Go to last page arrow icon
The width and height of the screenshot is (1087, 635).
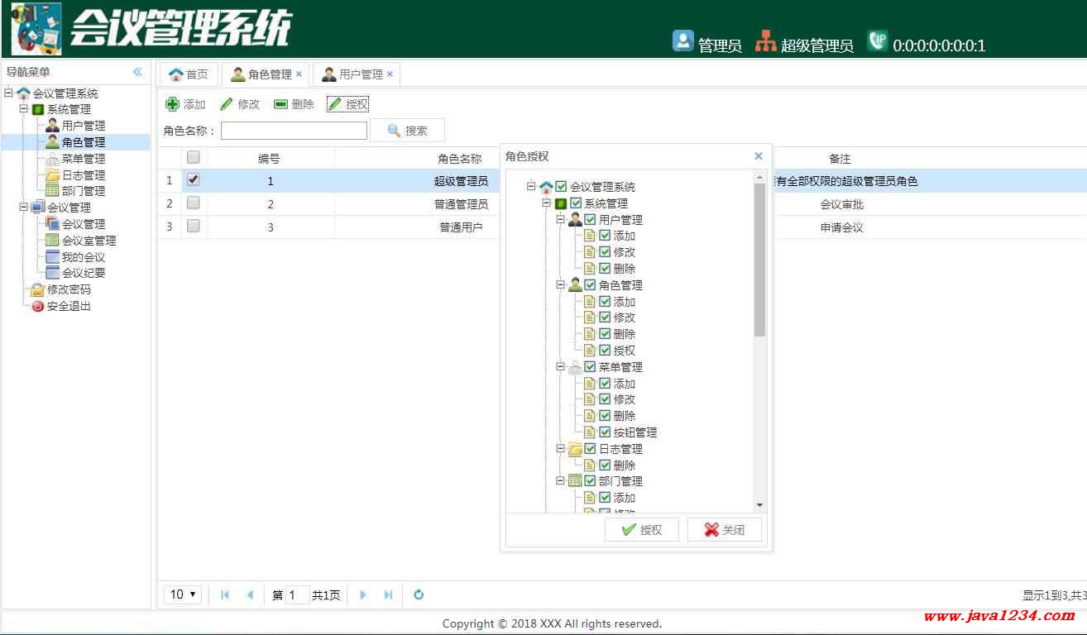388,594
